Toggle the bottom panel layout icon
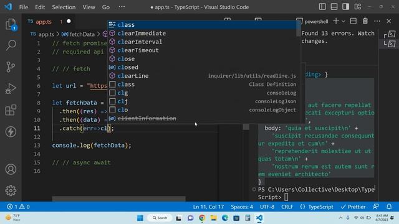399x224 pixels. tap(334, 7)
